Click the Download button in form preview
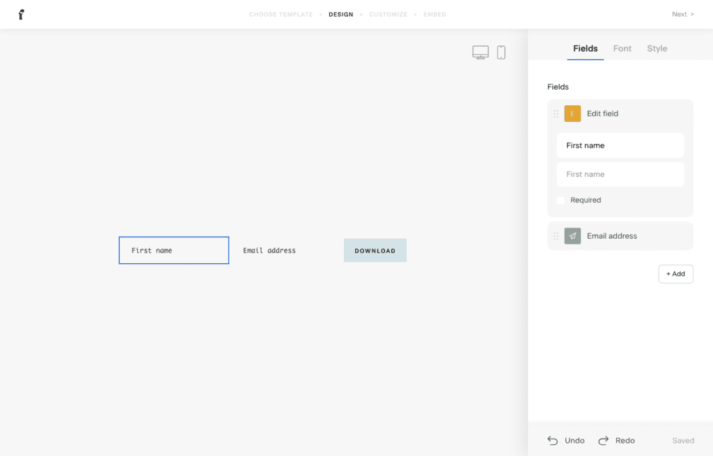This screenshot has height=456, width=713. (375, 251)
